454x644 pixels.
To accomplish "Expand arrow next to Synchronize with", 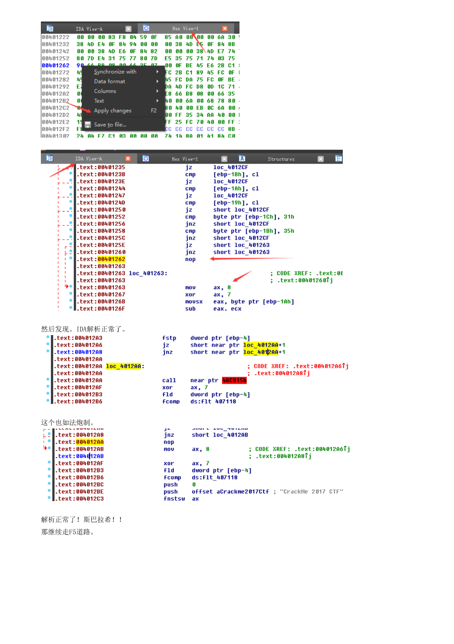I will pyautogui.click(x=157, y=72).
